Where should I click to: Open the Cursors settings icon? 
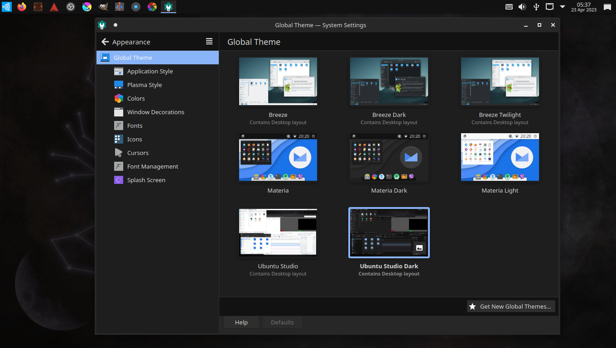point(119,153)
